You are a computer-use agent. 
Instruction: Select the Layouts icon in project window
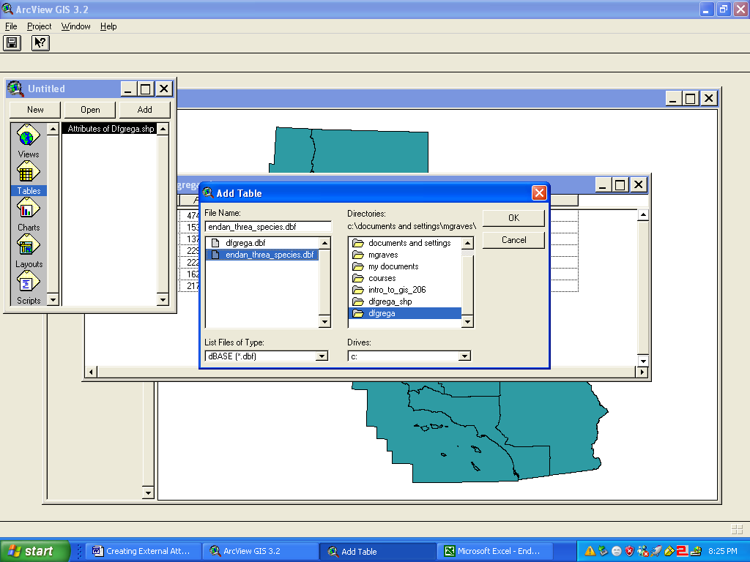(29, 246)
